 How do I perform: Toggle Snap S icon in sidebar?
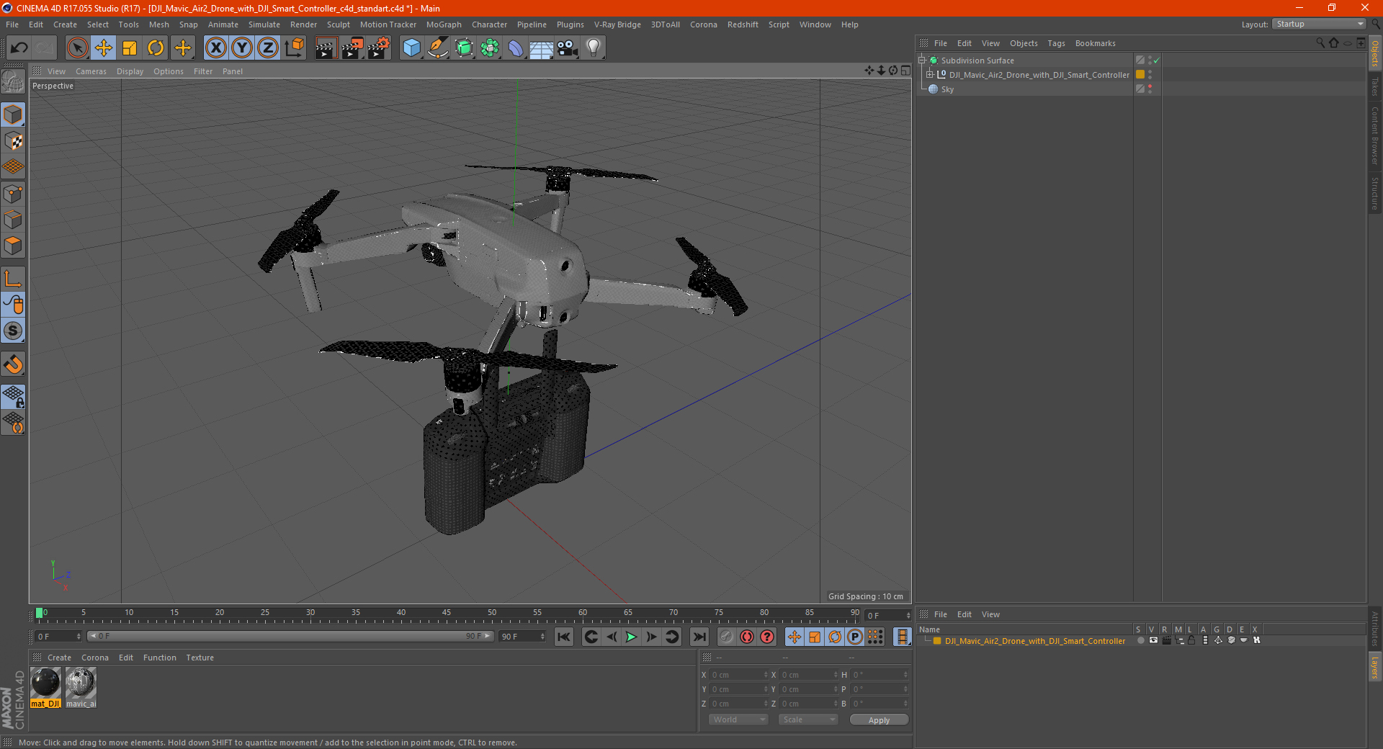click(14, 331)
